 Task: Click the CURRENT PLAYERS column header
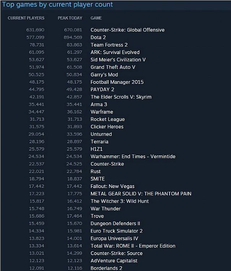(x=26, y=18)
